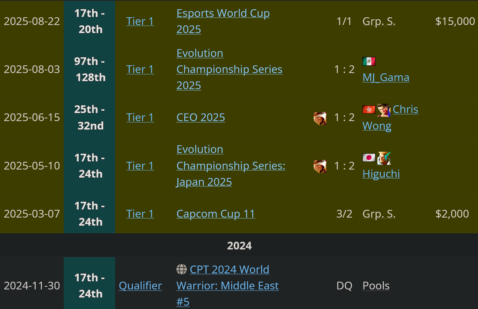478x309 pixels.
Task: Open Evolution Championship Series 2025 link
Action: coord(229,69)
